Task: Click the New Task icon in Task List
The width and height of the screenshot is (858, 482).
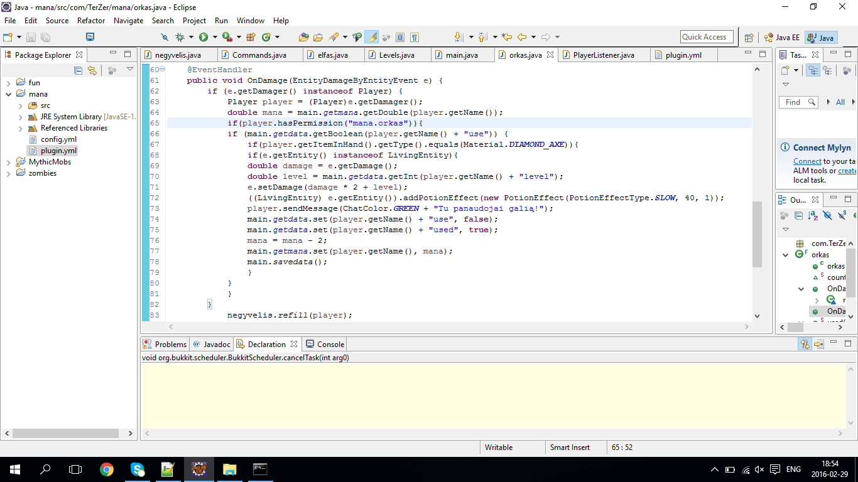Action: (x=785, y=70)
